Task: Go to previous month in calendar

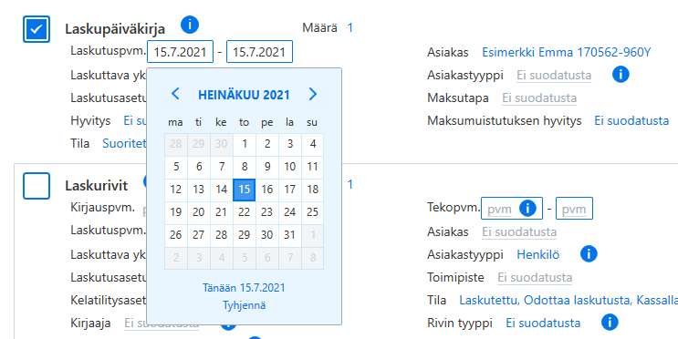Action: (x=175, y=94)
